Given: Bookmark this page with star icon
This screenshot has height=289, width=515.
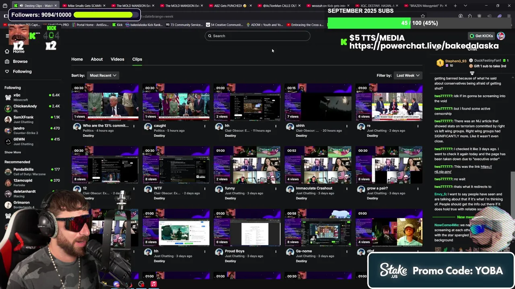Looking at the screenshot, I should tap(423, 16).
